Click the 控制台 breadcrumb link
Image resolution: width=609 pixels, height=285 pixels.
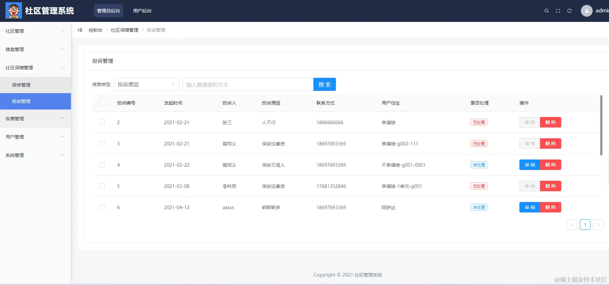95,30
